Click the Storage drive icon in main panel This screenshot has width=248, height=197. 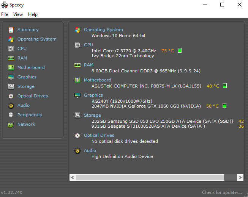pos(77,115)
